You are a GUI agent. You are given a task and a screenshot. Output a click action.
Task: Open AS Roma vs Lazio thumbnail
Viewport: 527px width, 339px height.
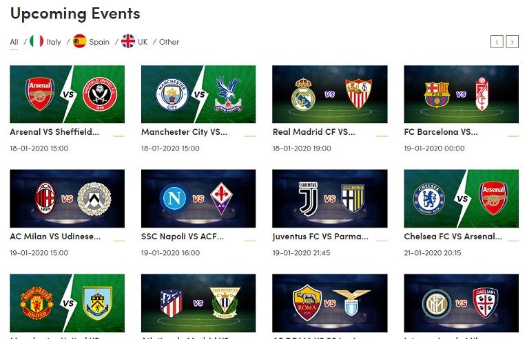(330, 303)
